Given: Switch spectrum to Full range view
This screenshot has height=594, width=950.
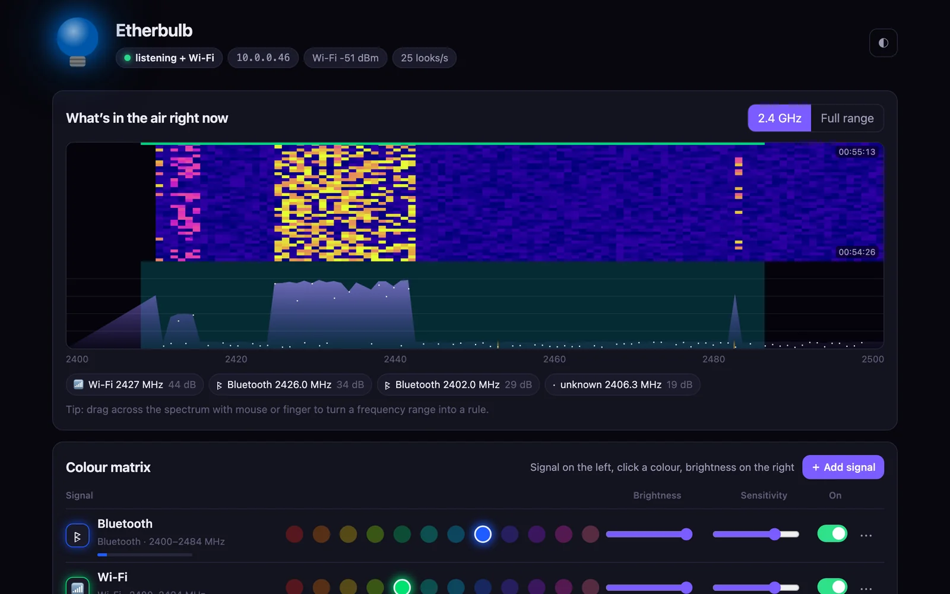Looking at the screenshot, I should [847, 118].
